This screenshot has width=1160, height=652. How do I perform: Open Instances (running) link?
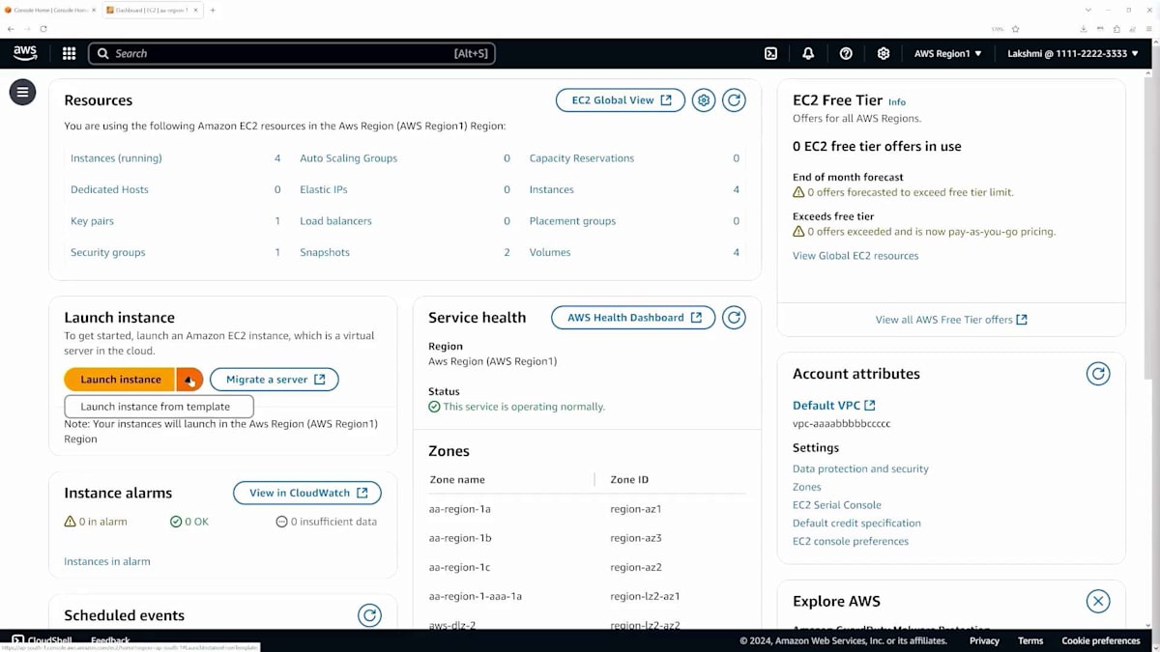pos(116,158)
